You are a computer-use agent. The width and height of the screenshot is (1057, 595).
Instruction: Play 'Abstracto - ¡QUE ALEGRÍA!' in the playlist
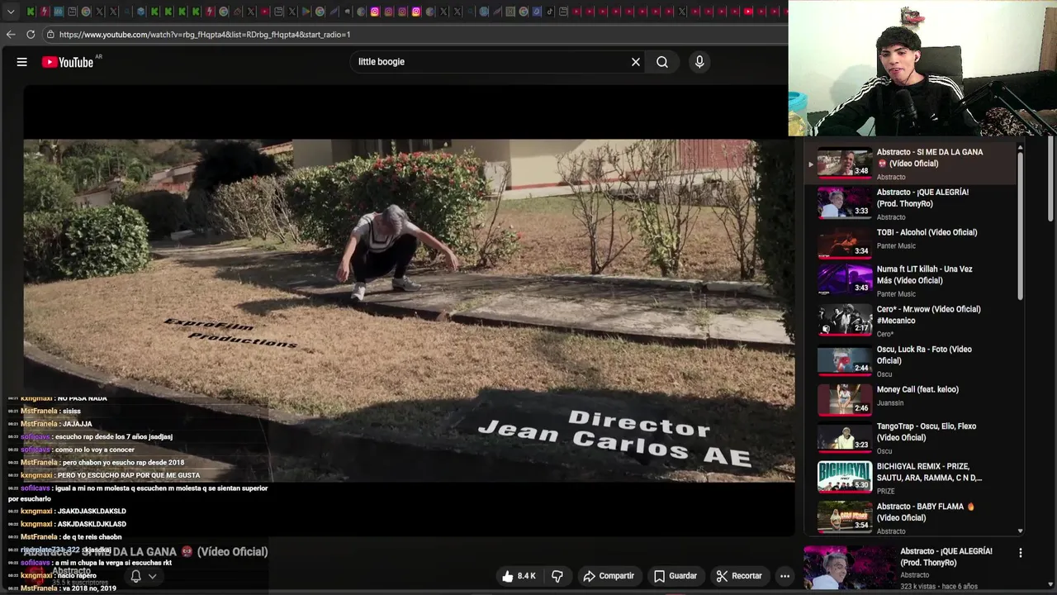coord(912,204)
